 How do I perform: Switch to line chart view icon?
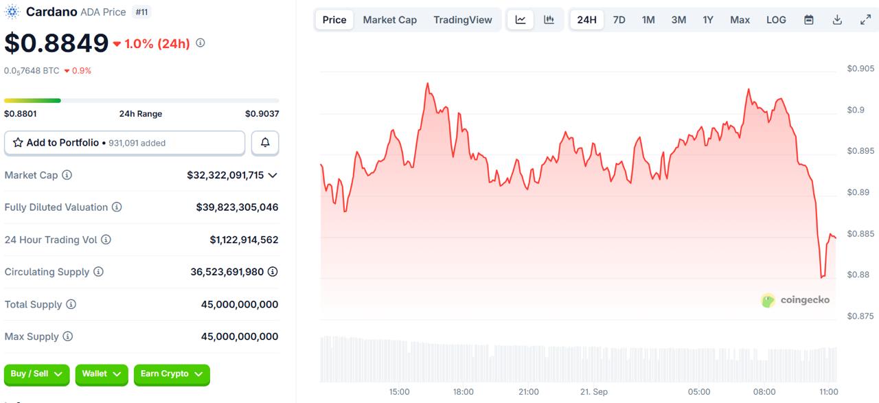[x=521, y=20]
